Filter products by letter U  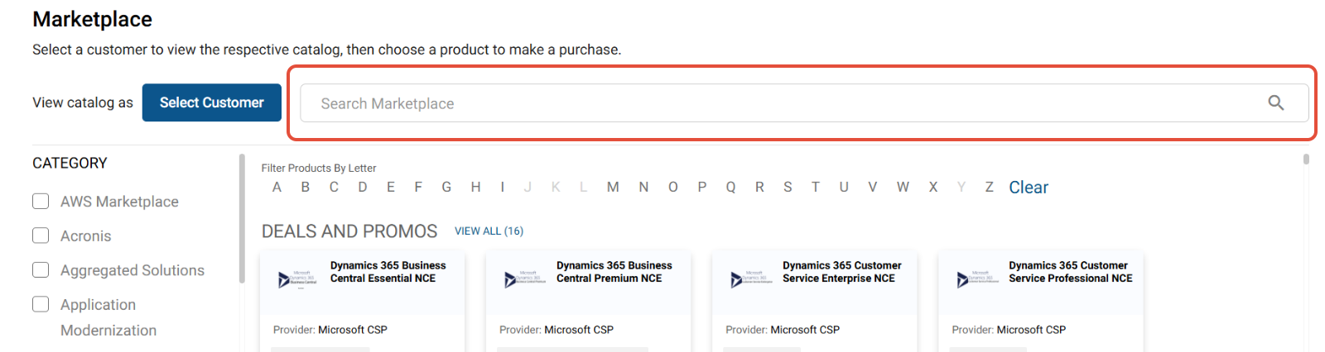pyautogui.click(x=844, y=188)
